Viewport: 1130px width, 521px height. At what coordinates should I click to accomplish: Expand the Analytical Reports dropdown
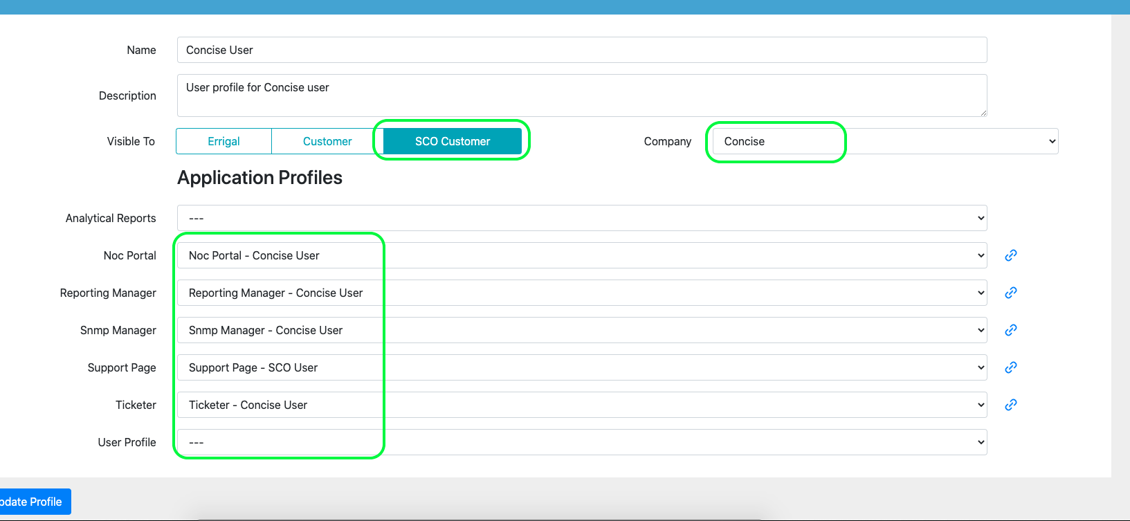point(581,218)
